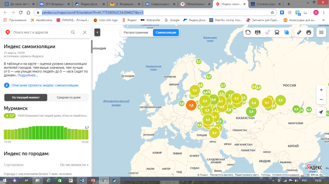Focus the Поиск мест и адресов field
This screenshot has width=329, height=184.
[40, 32]
